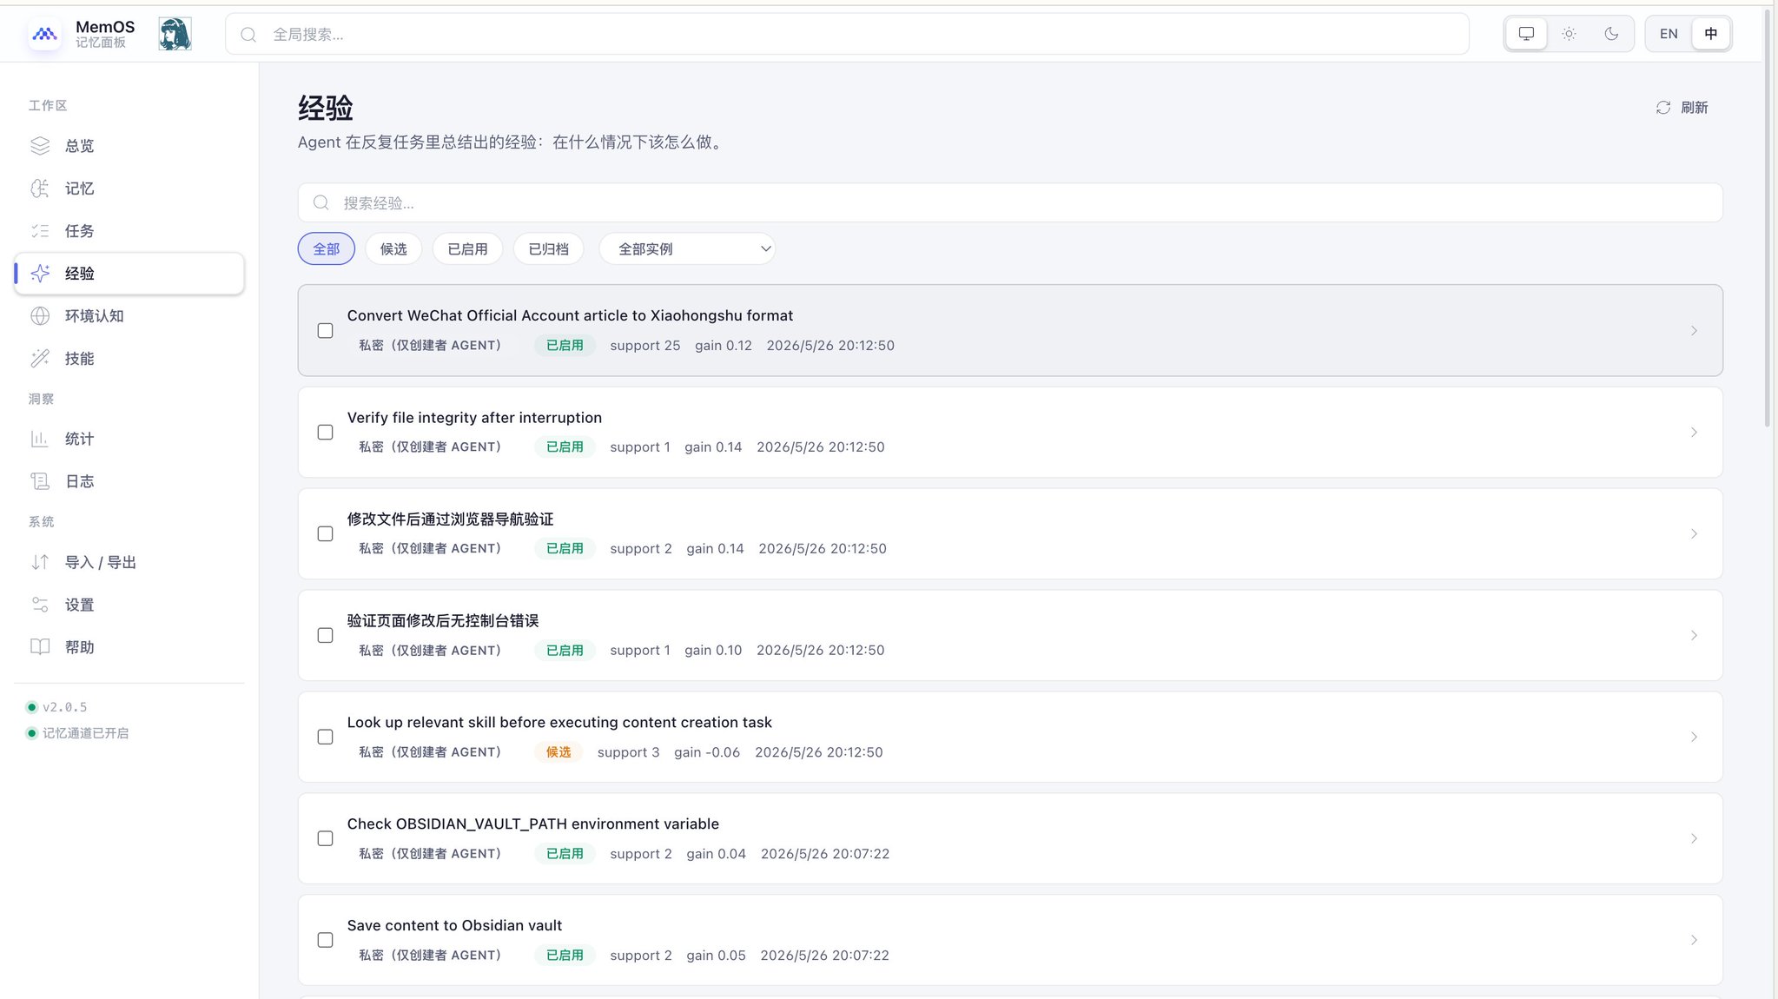
Task: Open 技能 in the sidebar
Action: 129,359
